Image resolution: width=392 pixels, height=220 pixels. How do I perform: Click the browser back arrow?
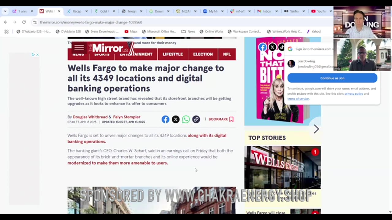point(6,22)
